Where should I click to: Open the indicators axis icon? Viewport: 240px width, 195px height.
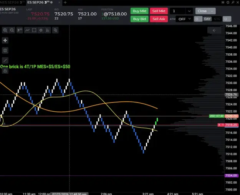(x=48, y=30)
